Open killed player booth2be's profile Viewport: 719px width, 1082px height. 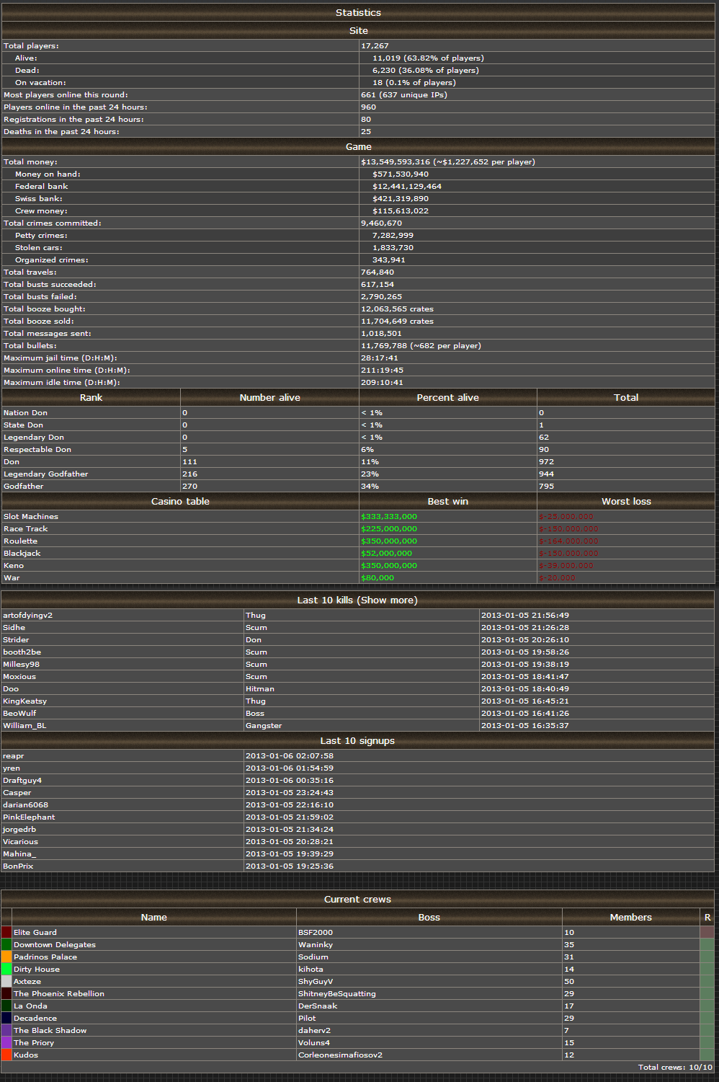pos(22,652)
